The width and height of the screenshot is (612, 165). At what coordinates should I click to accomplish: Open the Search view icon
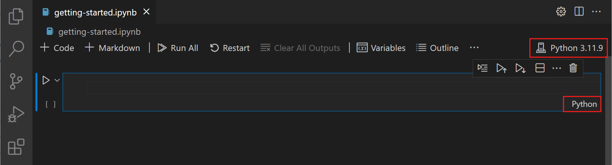pyautogui.click(x=16, y=49)
